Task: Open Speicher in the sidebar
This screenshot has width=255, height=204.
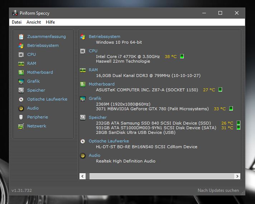Action: (36, 90)
